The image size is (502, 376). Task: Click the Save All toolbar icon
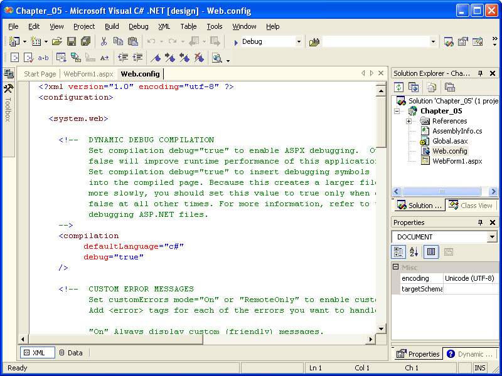click(85, 42)
